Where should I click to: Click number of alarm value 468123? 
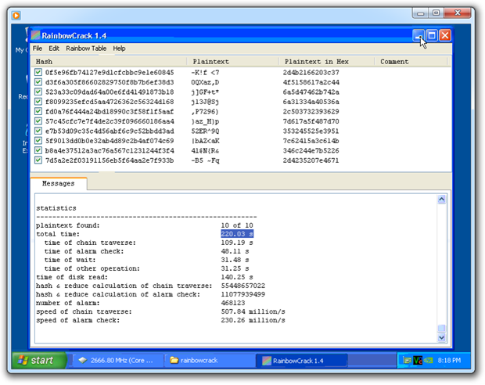(233, 303)
